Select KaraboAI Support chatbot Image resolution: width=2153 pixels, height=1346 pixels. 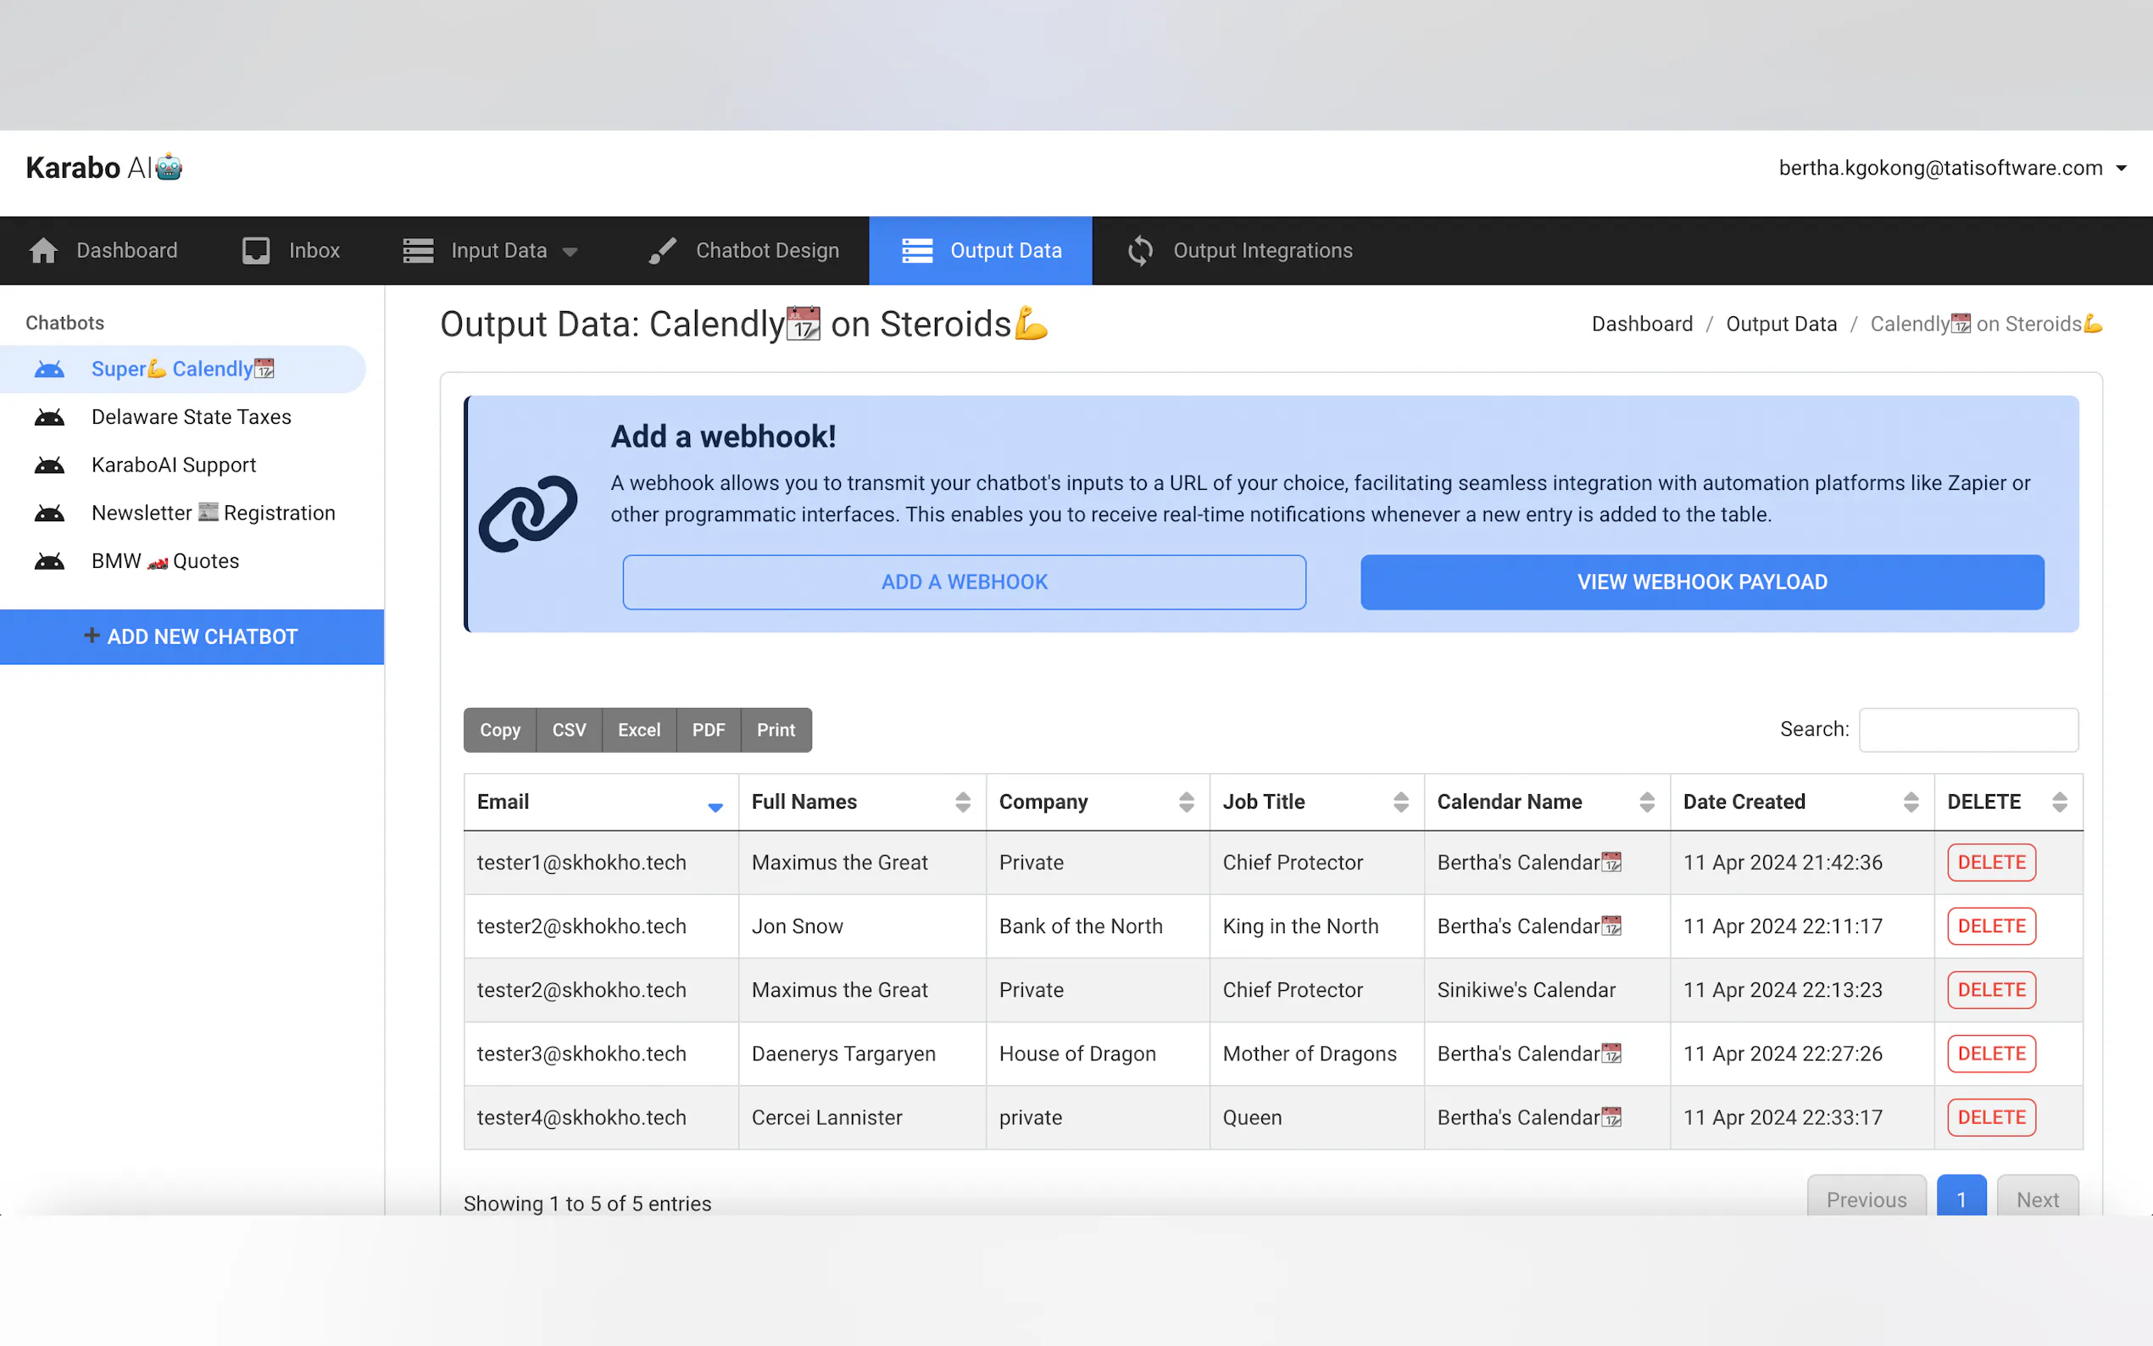(174, 465)
